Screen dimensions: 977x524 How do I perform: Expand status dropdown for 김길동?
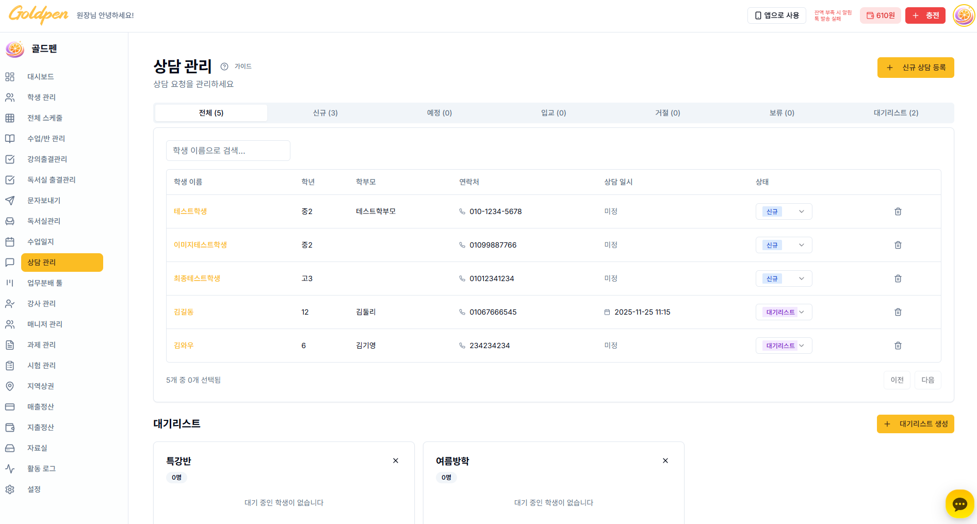784,312
